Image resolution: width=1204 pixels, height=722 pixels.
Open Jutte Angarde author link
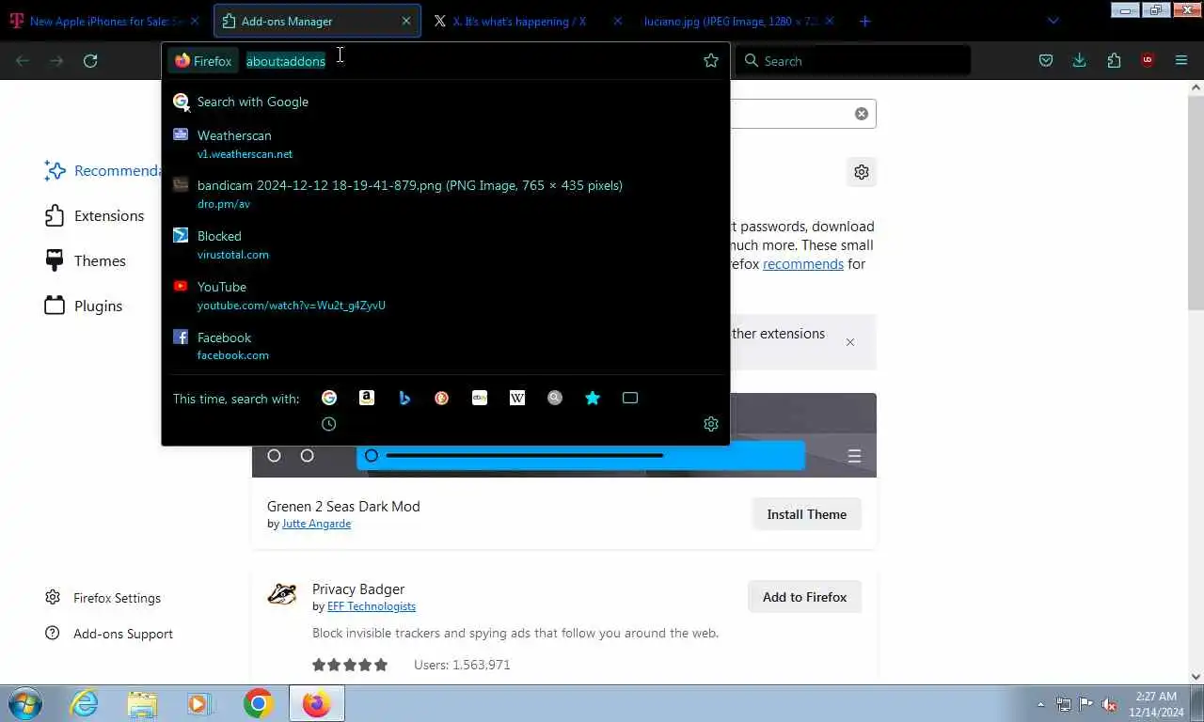tap(316, 524)
